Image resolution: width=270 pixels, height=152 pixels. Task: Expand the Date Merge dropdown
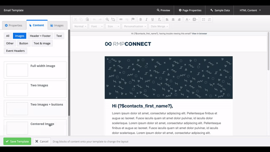(x=159, y=26)
